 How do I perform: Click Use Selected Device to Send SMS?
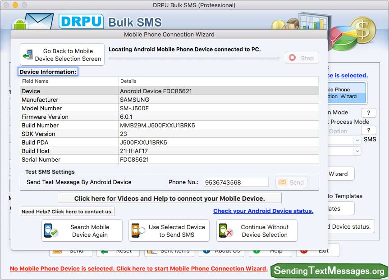click(x=169, y=230)
